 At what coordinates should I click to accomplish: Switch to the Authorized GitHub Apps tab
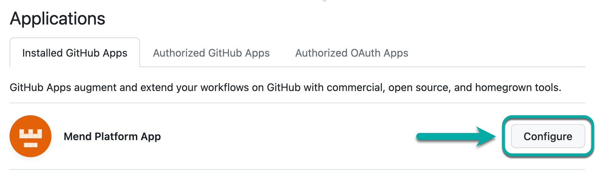tap(211, 53)
